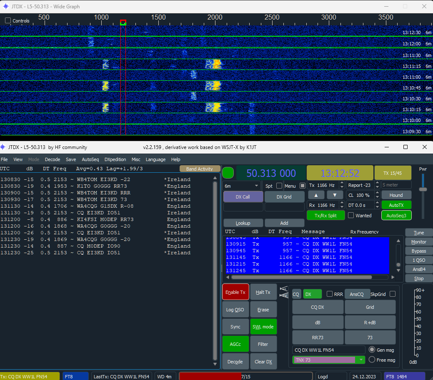Click the Halt Tx button

point(263,292)
